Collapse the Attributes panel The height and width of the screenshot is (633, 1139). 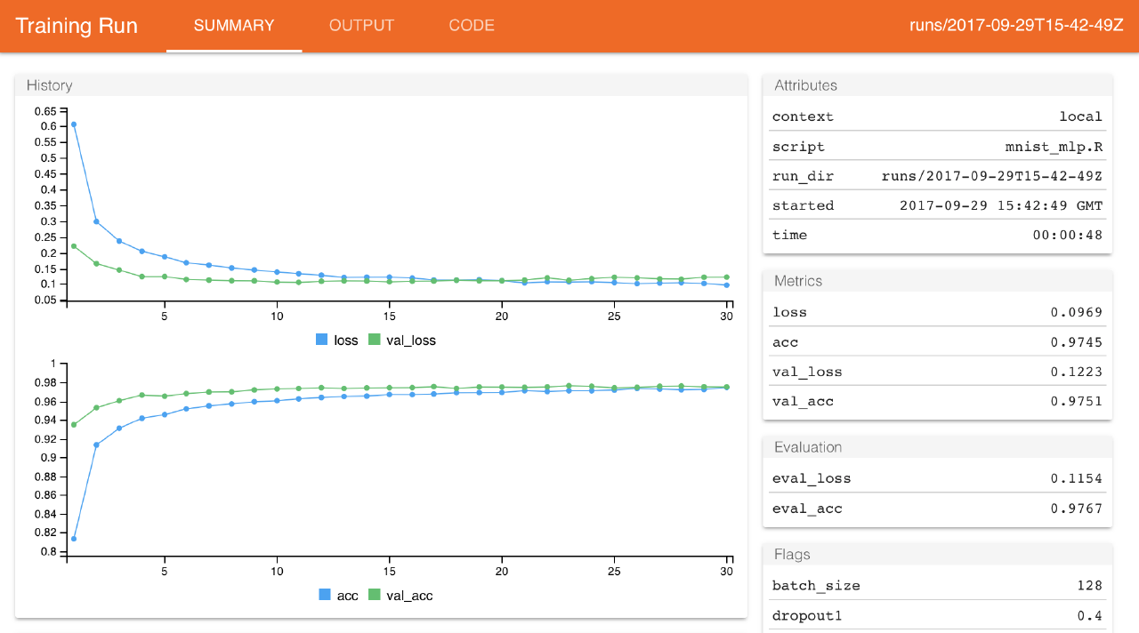click(805, 85)
